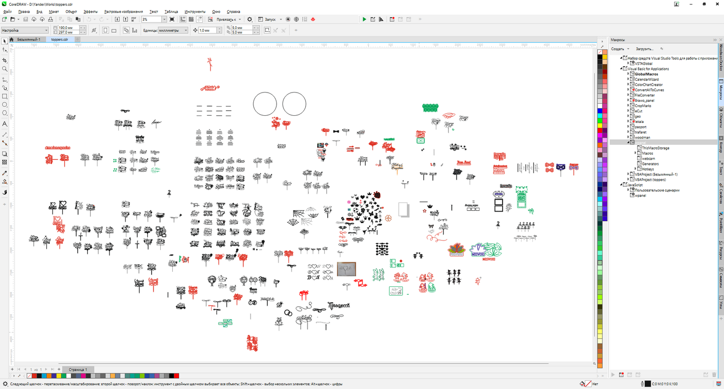724x389 pixels.
Task: Select the Pick tool in the toolbox
Action: pyautogui.click(x=5, y=41)
